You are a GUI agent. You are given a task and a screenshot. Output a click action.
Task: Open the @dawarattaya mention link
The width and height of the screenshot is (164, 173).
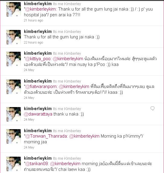click(38, 114)
